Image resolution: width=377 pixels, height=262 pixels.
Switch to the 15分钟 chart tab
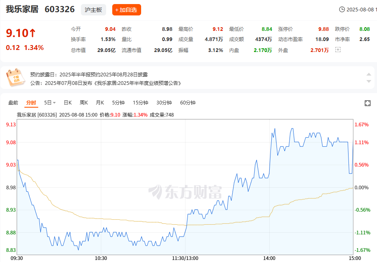(x=140, y=103)
